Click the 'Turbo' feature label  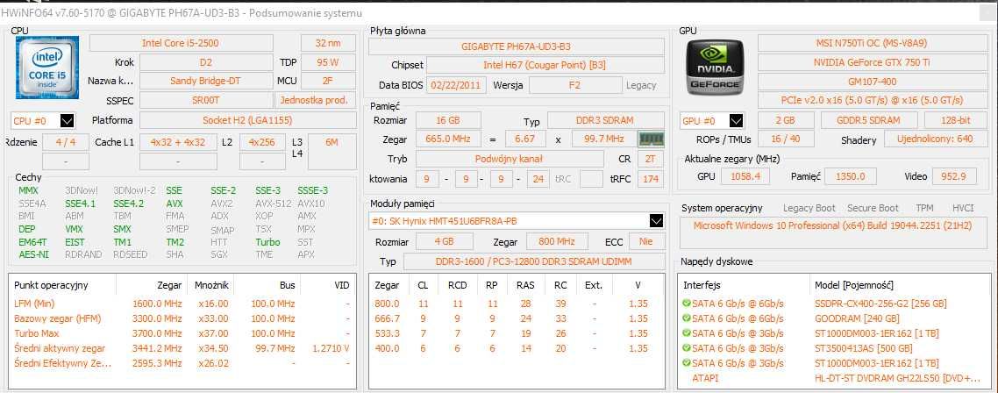(x=268, y=242)
